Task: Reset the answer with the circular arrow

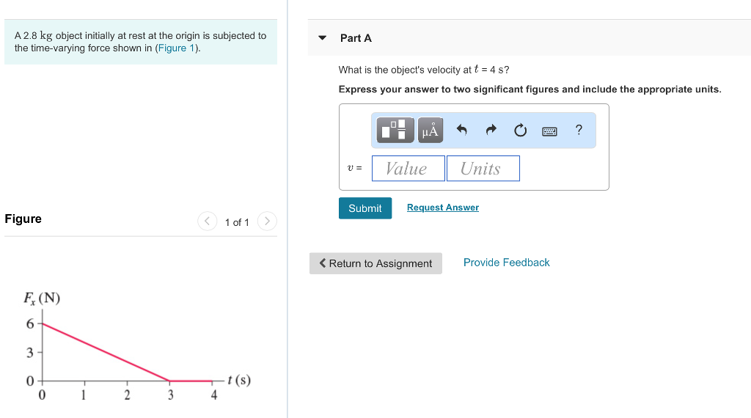Action: (x=520, y=131)
